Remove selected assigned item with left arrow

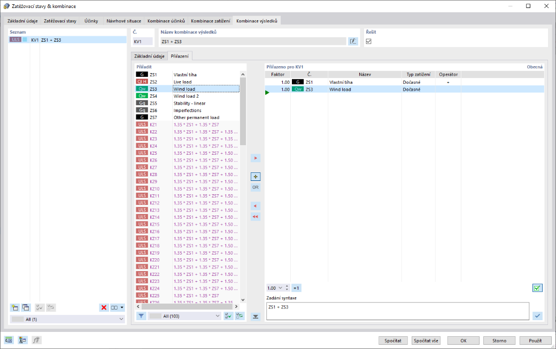(x=256, y=206)
